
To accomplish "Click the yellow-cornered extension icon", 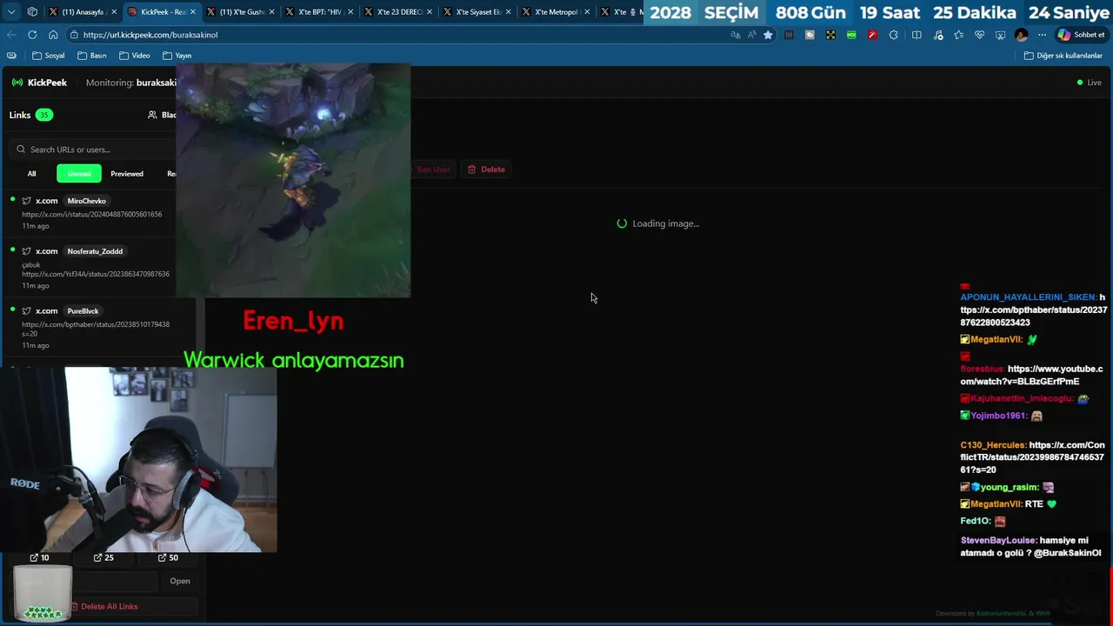I will click(x=830, y=35).
